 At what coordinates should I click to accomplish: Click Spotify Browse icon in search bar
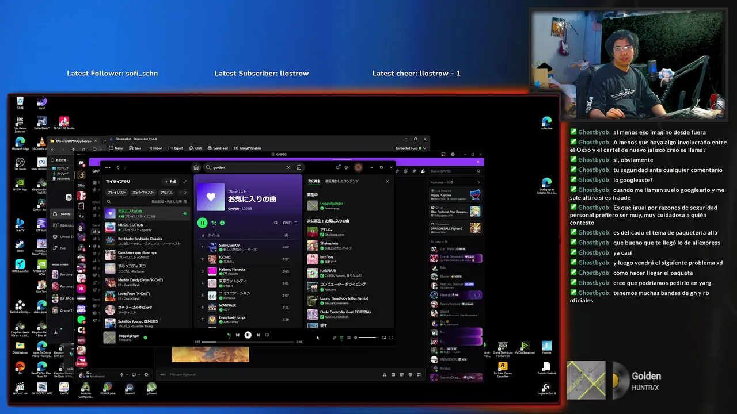coord(299,167)
